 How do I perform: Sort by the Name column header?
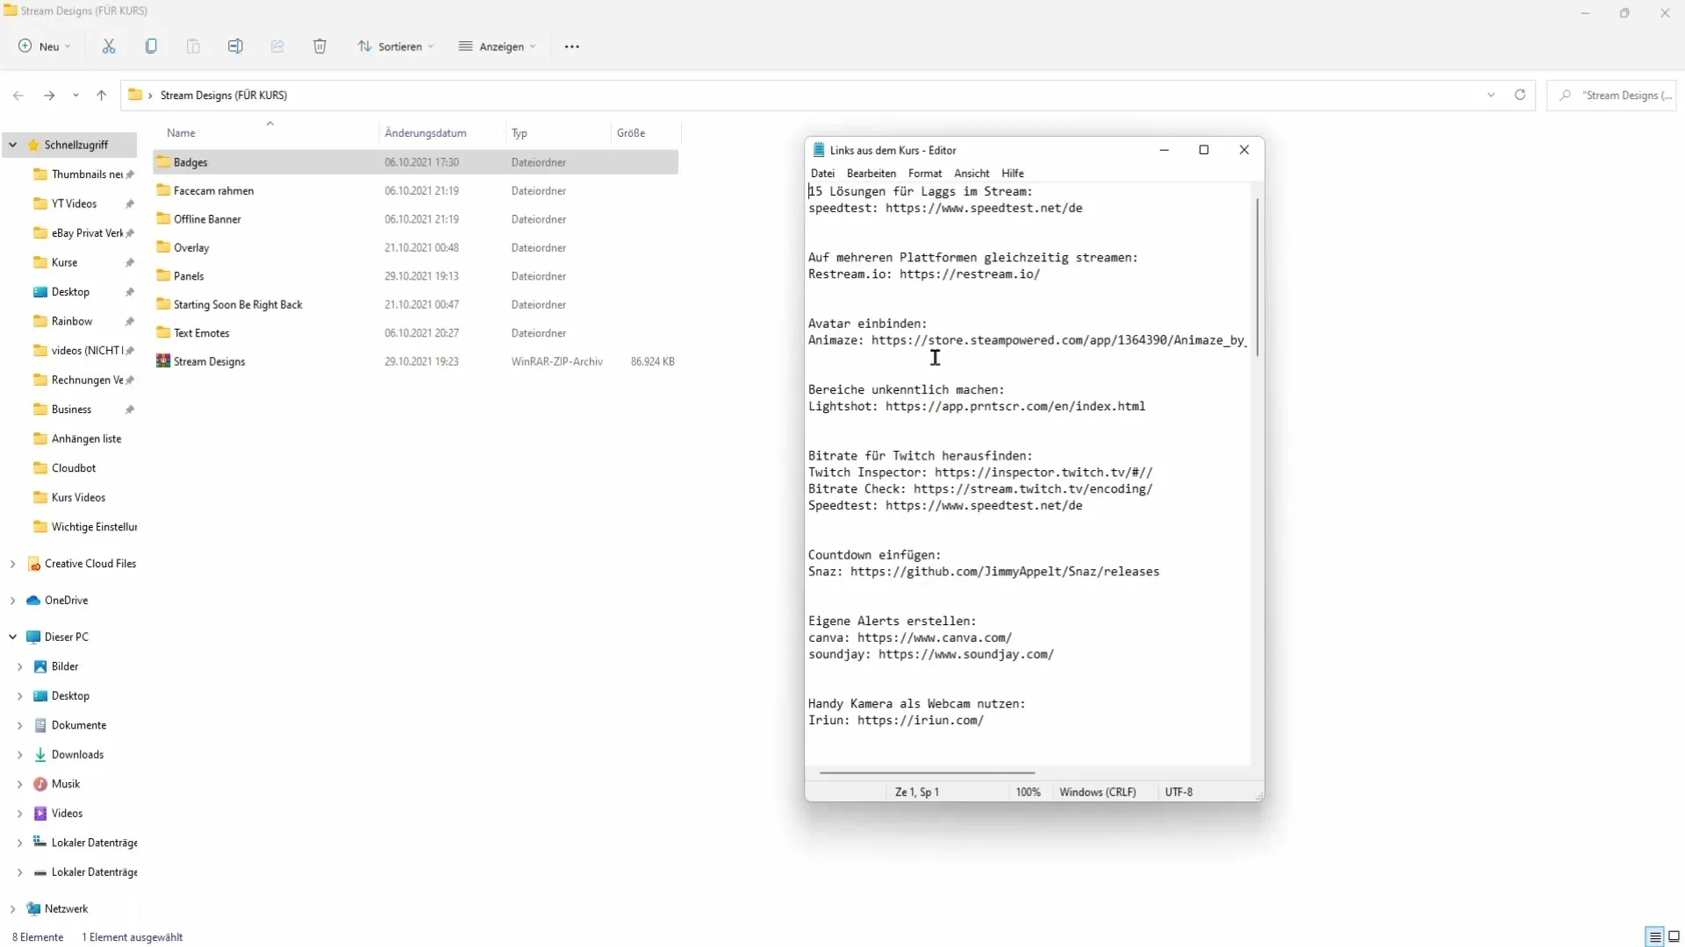tap(268, 133)
